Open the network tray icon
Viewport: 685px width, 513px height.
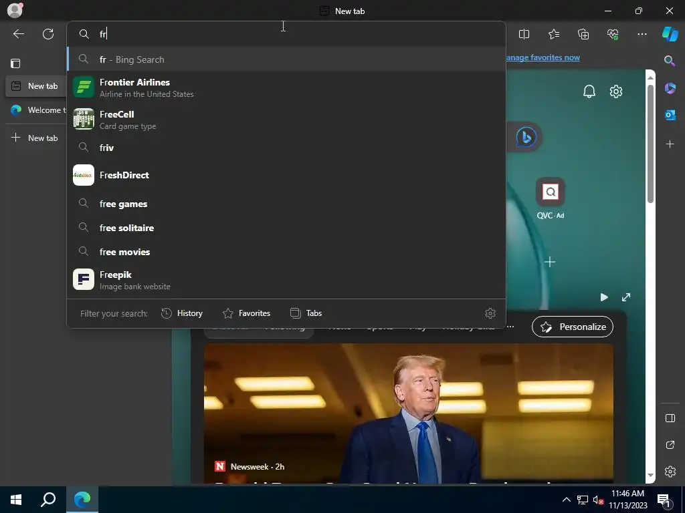(x=583, y=500)
